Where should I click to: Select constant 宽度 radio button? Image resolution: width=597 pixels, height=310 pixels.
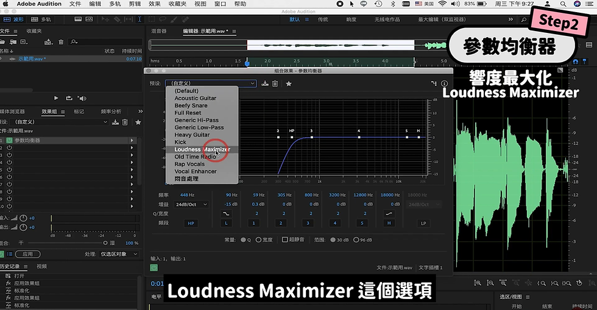(x=258, y=240)
